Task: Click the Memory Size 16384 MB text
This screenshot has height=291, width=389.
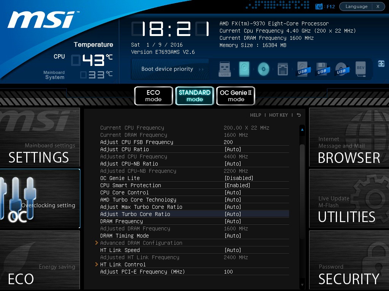Action: [x=253, y=45]
